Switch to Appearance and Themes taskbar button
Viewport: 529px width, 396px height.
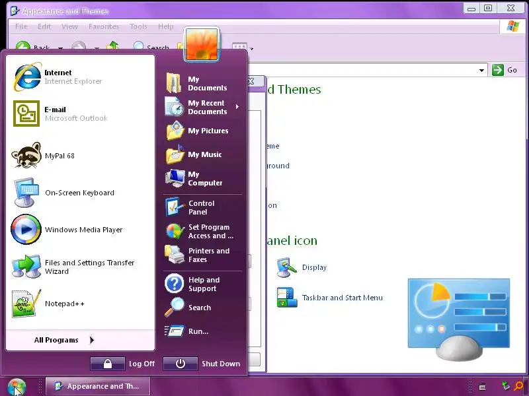click(x=97, y=386)
